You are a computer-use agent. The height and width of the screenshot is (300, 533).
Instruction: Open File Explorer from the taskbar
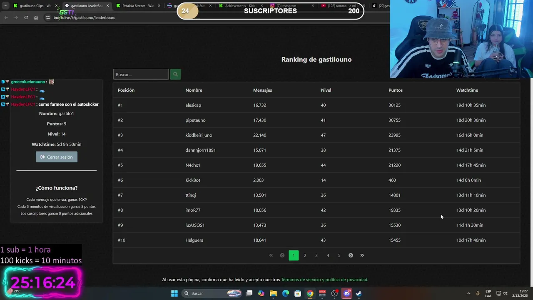(273, 293)
